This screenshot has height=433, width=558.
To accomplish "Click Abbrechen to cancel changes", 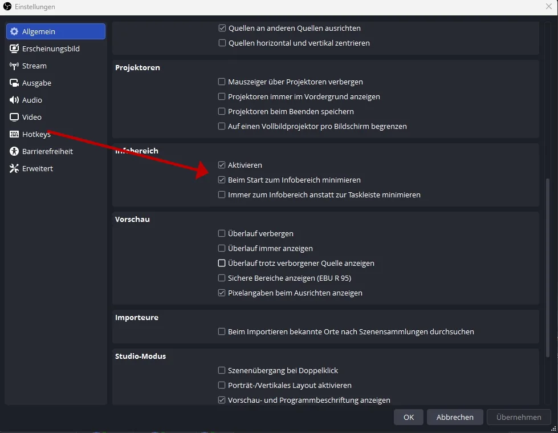I will pos(455,417).
